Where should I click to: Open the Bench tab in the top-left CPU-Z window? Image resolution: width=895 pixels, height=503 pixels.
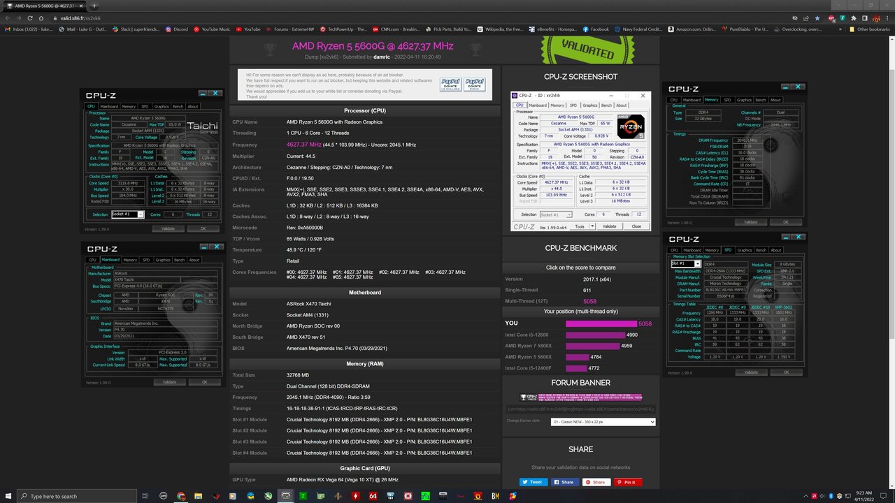pyautogui.click(x=179, y=106)
